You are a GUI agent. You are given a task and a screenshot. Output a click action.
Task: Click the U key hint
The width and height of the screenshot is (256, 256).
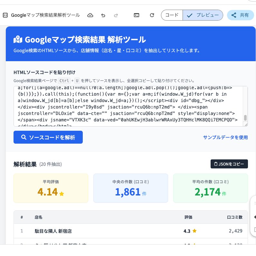[x=77, y=81]
